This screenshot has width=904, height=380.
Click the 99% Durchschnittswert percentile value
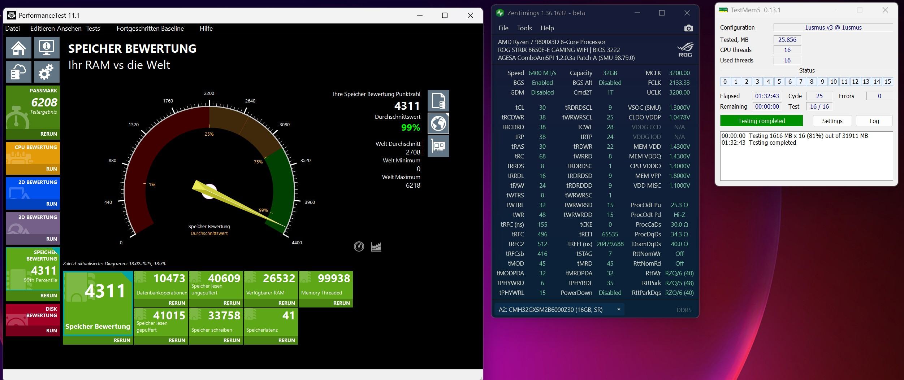[411, 127]
